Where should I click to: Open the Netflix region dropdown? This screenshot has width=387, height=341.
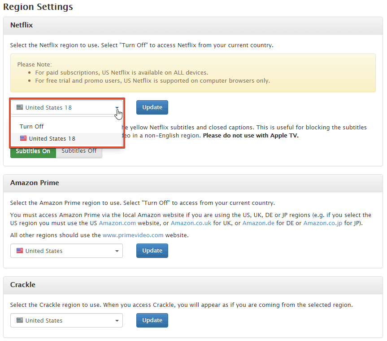coord(66,107)
